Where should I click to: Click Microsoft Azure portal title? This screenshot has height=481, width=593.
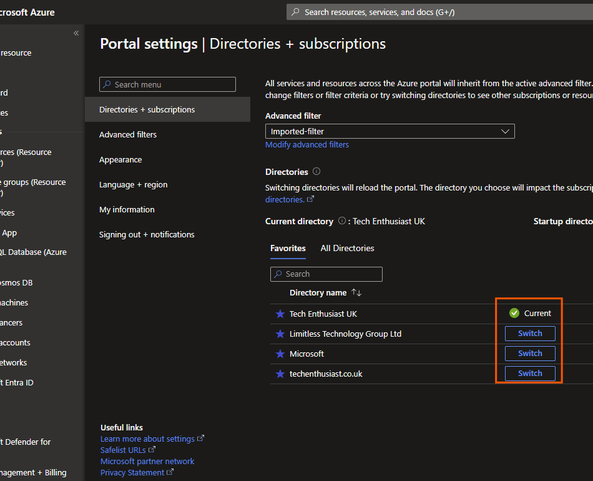[27, 12]
